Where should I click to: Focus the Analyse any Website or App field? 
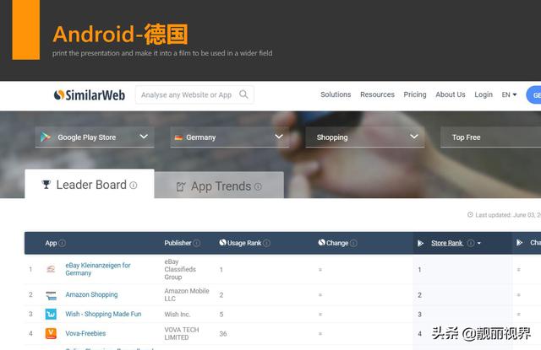pyautogui.click(x=194, y=94)
